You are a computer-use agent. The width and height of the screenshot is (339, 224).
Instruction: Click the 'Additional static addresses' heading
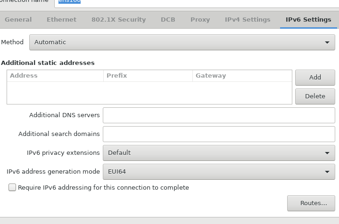(48, 63)
